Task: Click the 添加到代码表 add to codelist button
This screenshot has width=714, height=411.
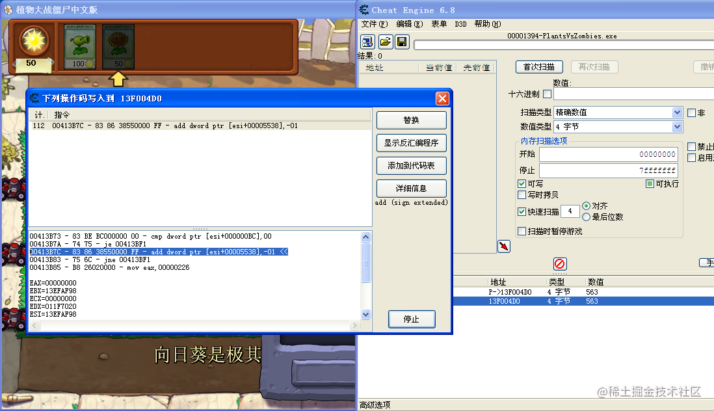Action: click(411, 166)
